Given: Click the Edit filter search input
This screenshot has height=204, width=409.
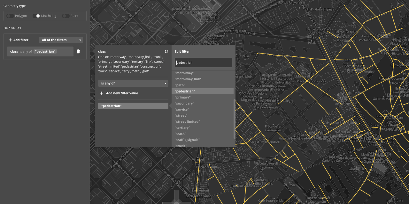Looking at the screenshot, I should point(203,62).
